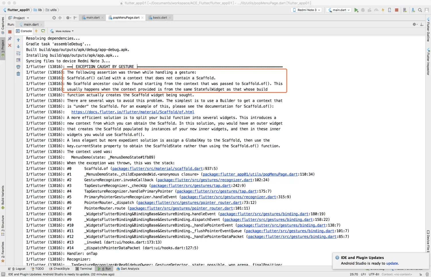Run with coverage icon in toolbar
This screenshot has width=431, height=277.
point(370,10)
